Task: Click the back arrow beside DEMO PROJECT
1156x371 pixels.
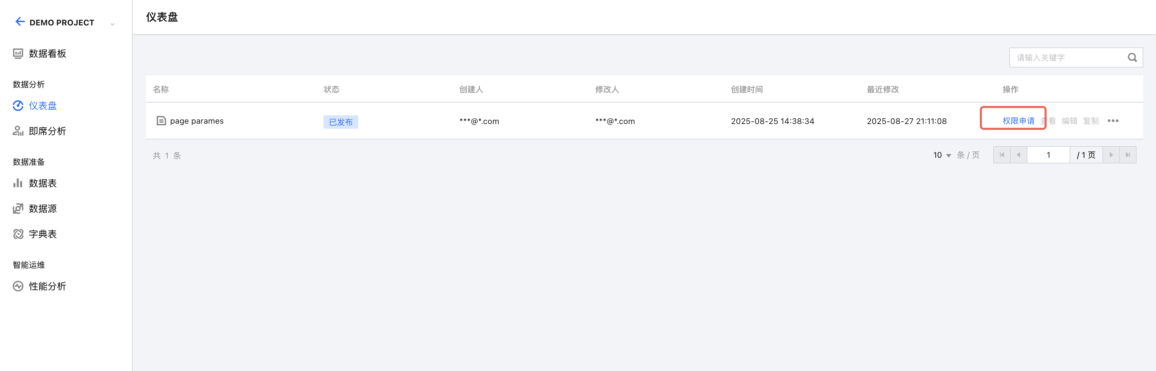Action: pyautogui.click(x=20, y=21)
